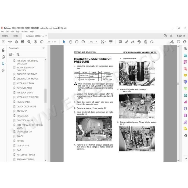This screenshot has height=188, width=188.
Task: Click the air cleaner photo in document
Action: coord(94,129)
